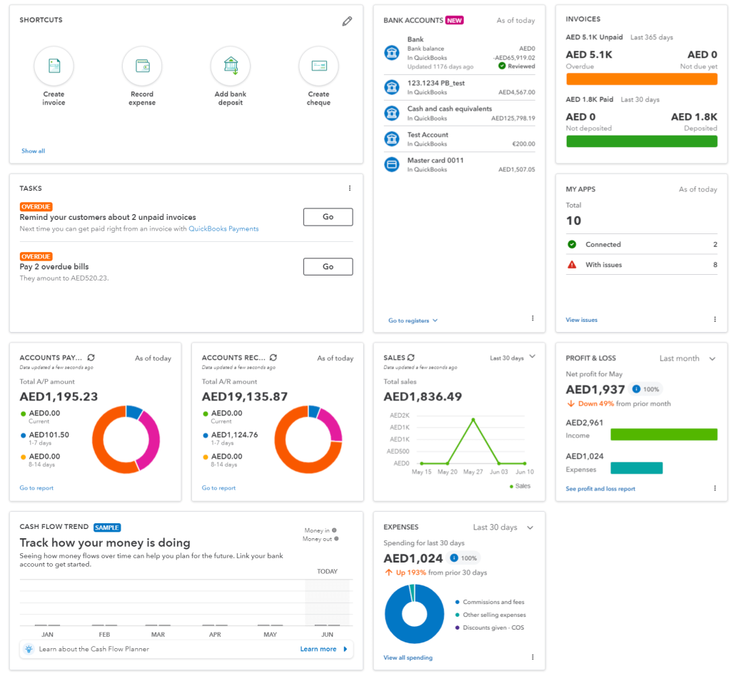Image resolution: width=731 pixels, height=676 pixels.
Task: Open the Expenses widget three-dot menu
Action: [x=533, y=657]
